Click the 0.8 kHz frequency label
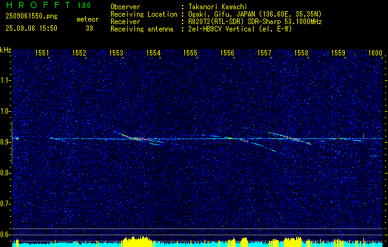This screenshot has width=388, height=247. coord(5,173)
